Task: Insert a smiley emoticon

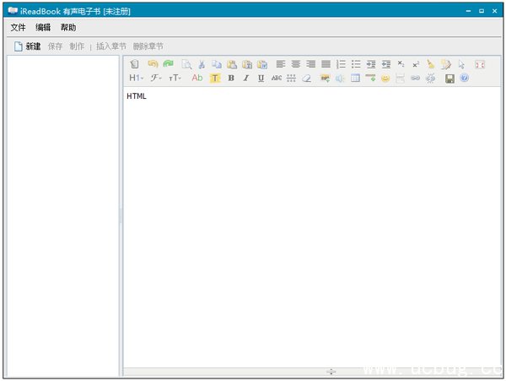Action: [x=385, y=78]
